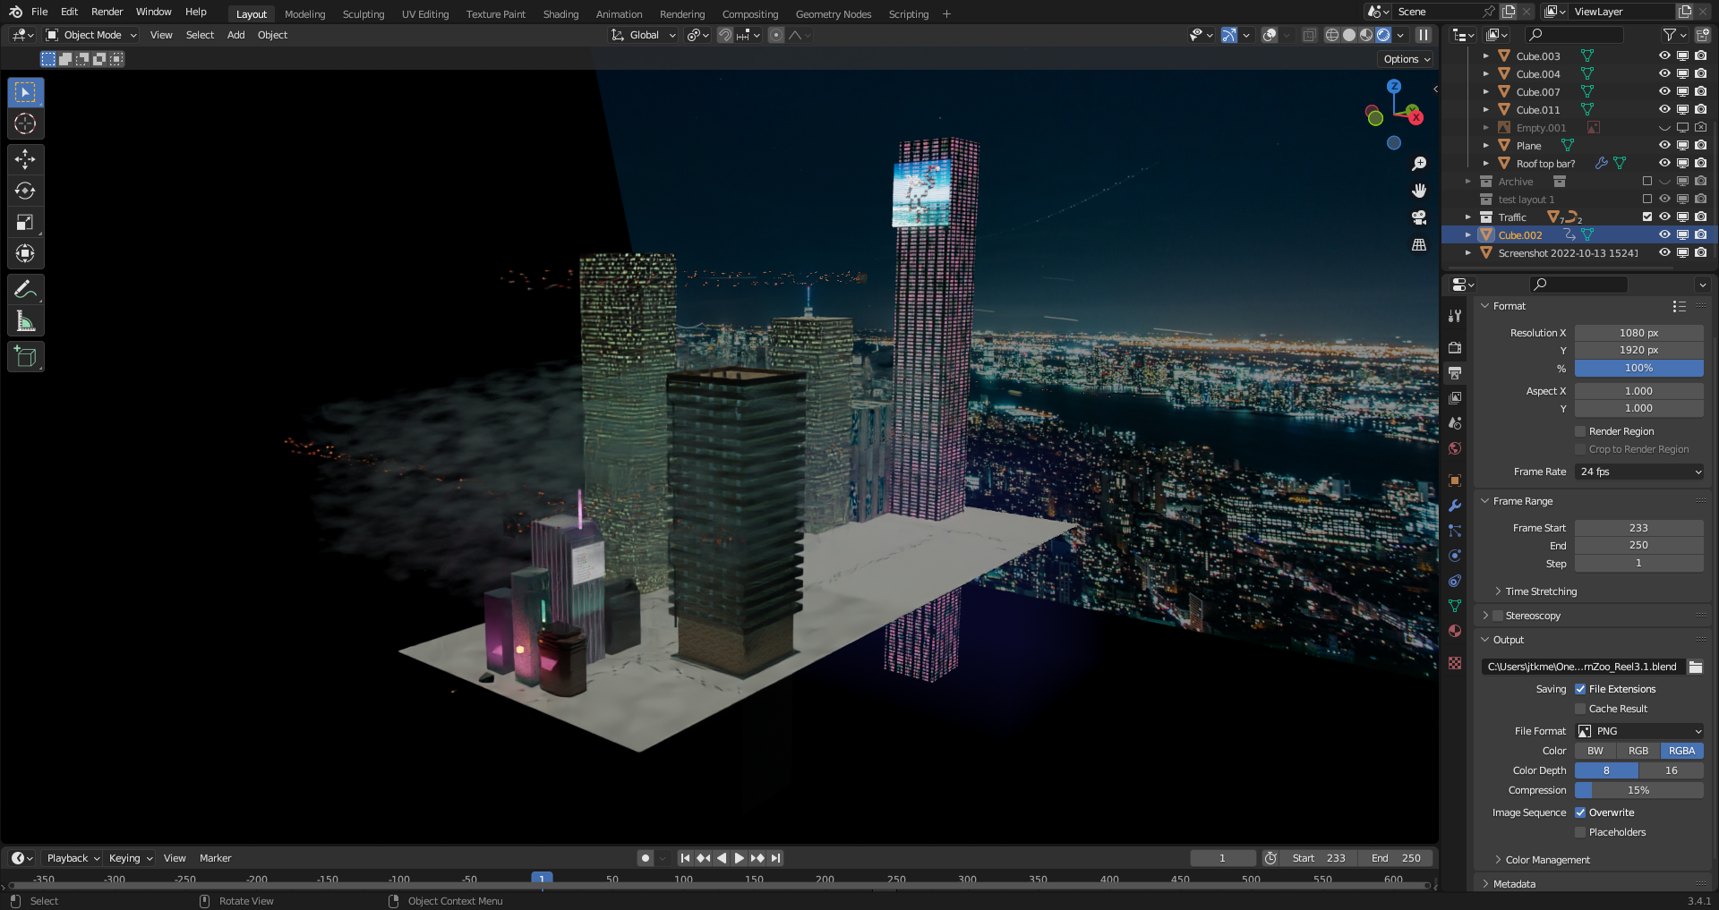Select RGB color mode
Image resolution: width=1719 pixels, height=910 pixels.
(x=1638, y=751)
